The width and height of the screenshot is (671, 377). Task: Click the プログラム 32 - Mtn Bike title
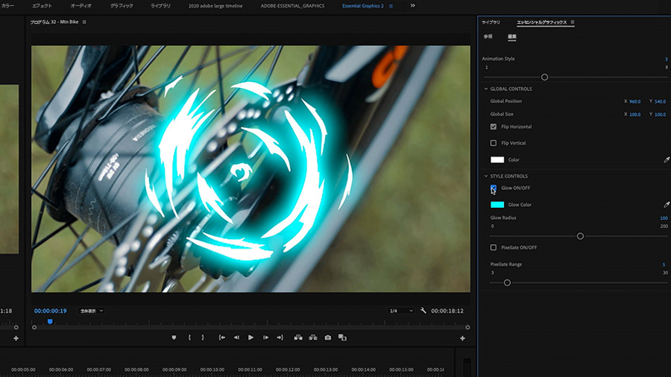tap(54, 22)
